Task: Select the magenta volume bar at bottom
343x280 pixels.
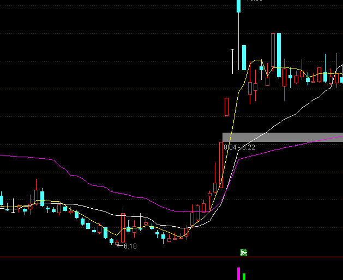Action: pyautogui.click(x=238, y=273)
